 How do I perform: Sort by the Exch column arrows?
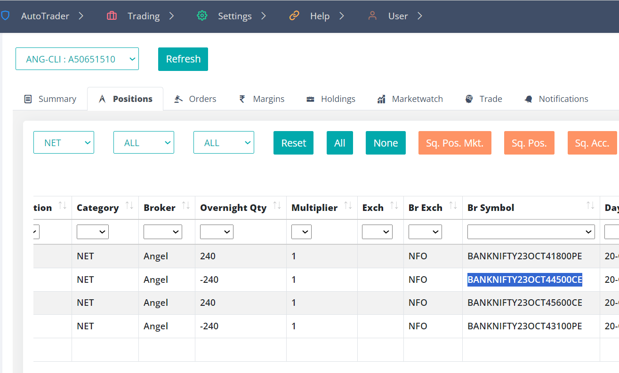(x=394, y=206)
